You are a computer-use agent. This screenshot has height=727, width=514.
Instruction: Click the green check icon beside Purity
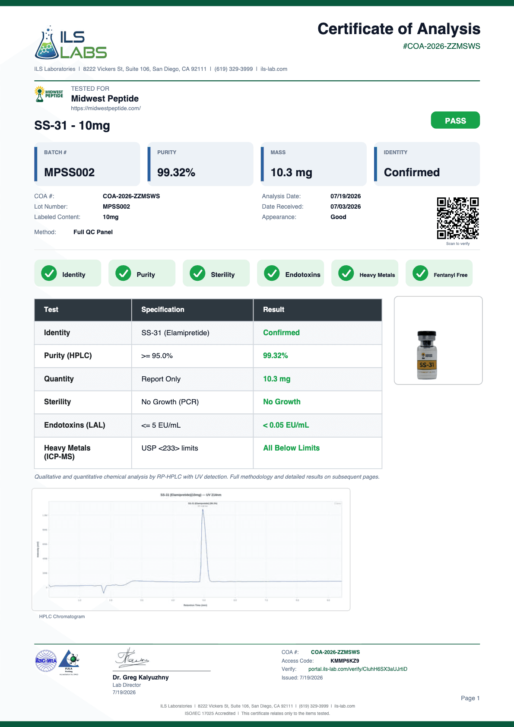click(123, 273)
